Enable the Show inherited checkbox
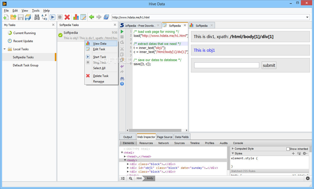This screenshot has width=314, height=189. click(288, 149)
